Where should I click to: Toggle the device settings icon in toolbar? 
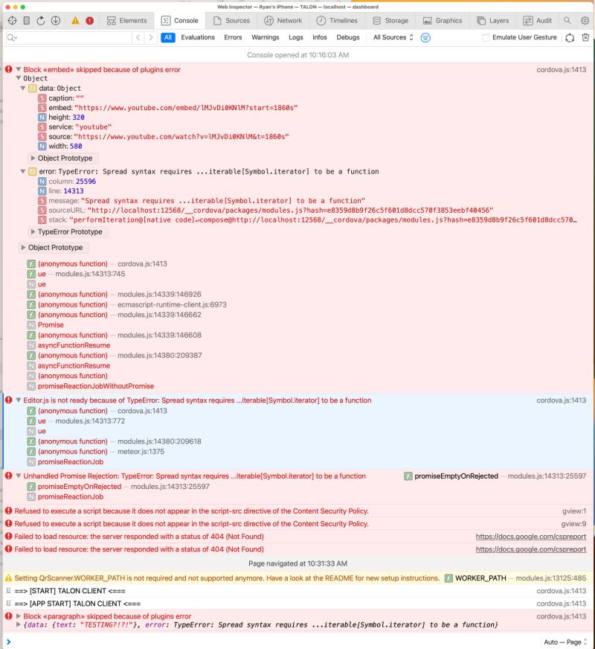[x=27, y=20]
